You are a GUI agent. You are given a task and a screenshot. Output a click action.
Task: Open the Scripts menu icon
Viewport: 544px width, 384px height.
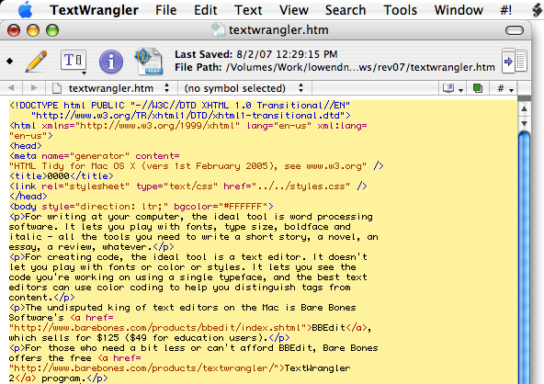pyautogui.click(x=538, y=10)
